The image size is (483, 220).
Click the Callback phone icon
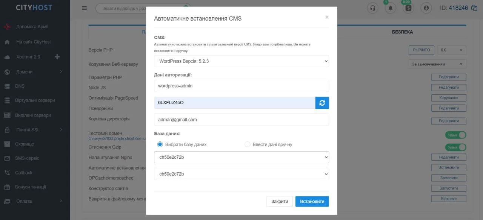7,173
